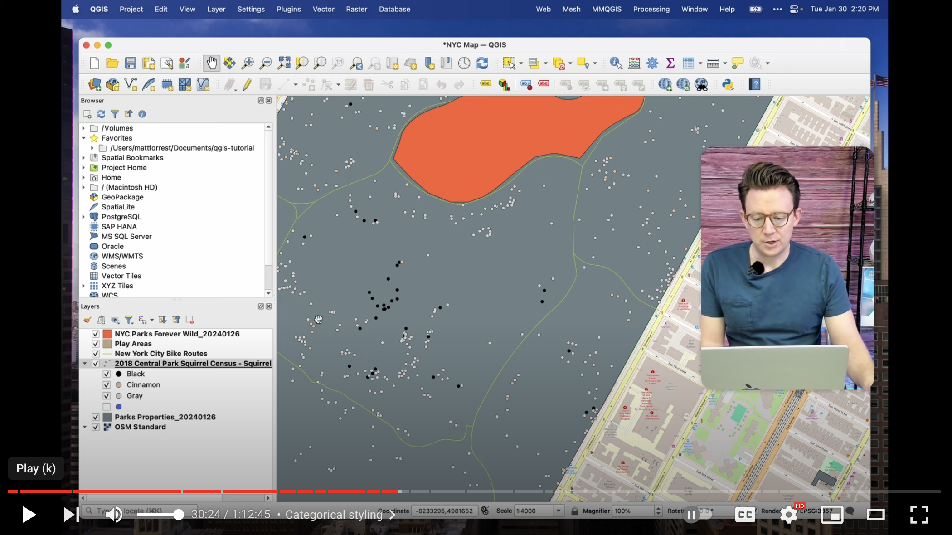
Task: Click the Map Tips speech bubble icon
Action: click(738, 63)
